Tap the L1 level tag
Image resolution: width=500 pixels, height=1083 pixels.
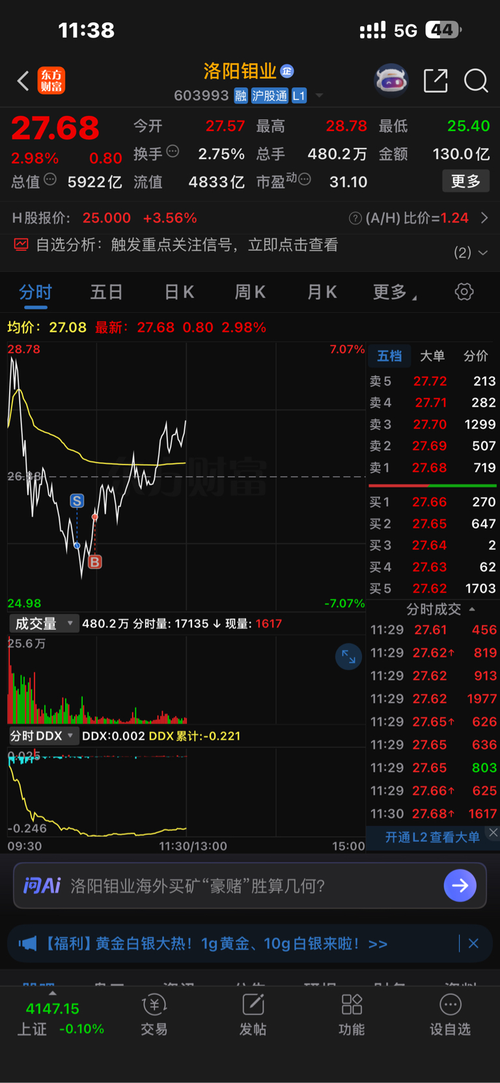(x=299, y=96)
